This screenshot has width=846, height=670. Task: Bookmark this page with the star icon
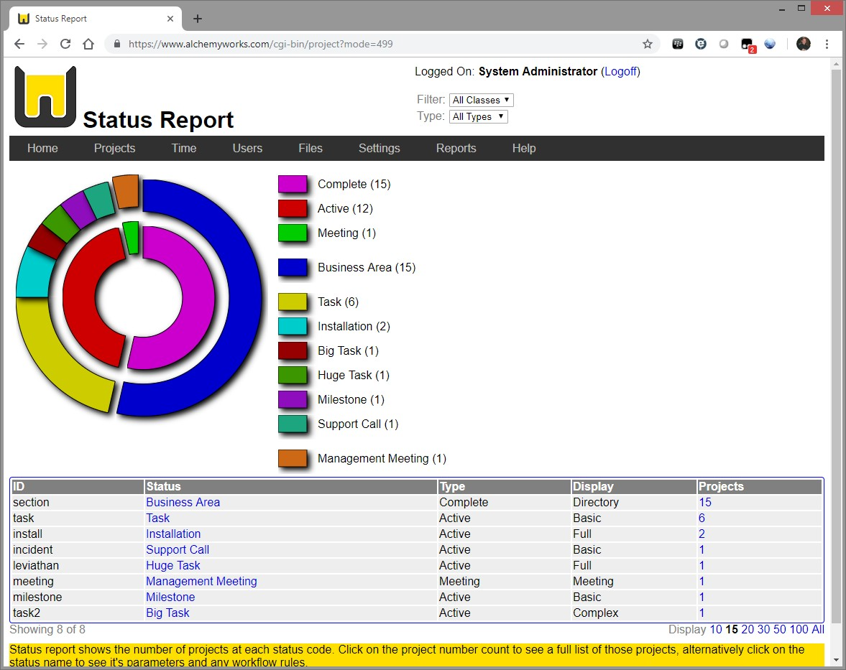(x=648, y=45)
